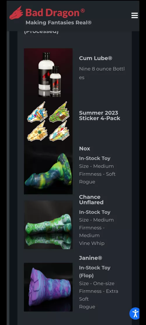The height and width of the screenshot is (325, 146).
Task: Click the Nine 8 ounce Bottles description
Action: tap(102, 73)
